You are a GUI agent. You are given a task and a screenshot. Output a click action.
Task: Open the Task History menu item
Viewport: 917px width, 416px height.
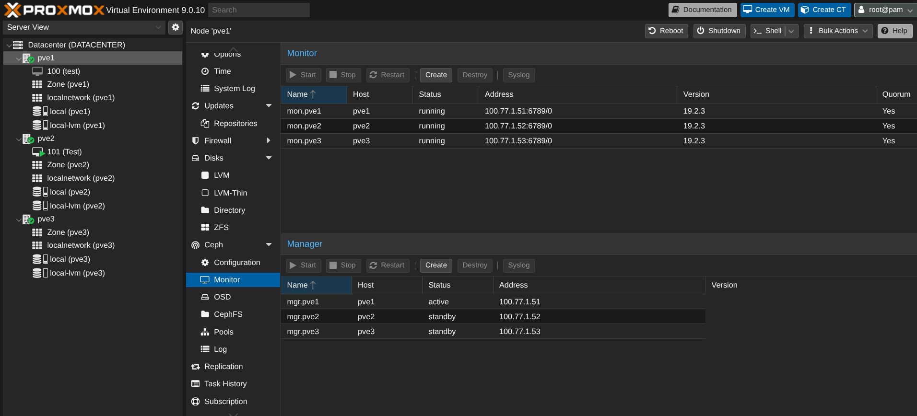coord(225,384)
